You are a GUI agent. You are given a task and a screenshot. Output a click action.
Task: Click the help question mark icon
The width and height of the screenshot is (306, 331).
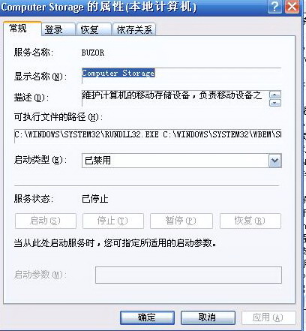(274, 6)
